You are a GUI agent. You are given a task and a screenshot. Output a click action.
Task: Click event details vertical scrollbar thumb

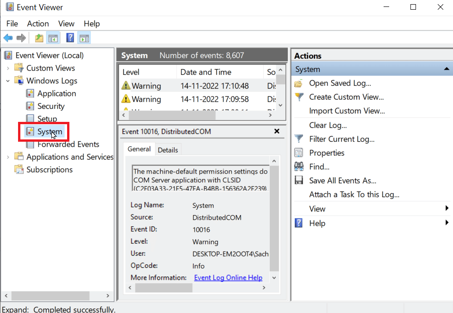[274, 218]
